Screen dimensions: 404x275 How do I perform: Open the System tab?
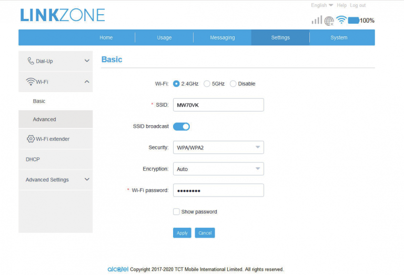[339, 38]
